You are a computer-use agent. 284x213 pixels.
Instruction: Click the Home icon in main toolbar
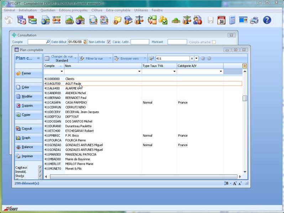point(9,20)
